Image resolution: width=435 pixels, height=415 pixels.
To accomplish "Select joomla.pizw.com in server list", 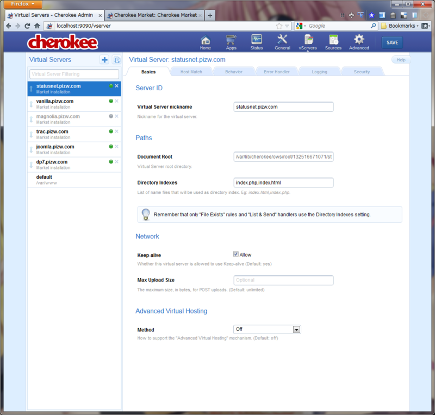I will coord(74,149).
